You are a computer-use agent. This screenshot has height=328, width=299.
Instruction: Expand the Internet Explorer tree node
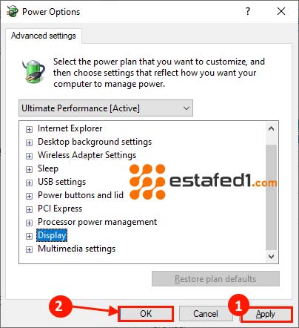coord(29,129)
